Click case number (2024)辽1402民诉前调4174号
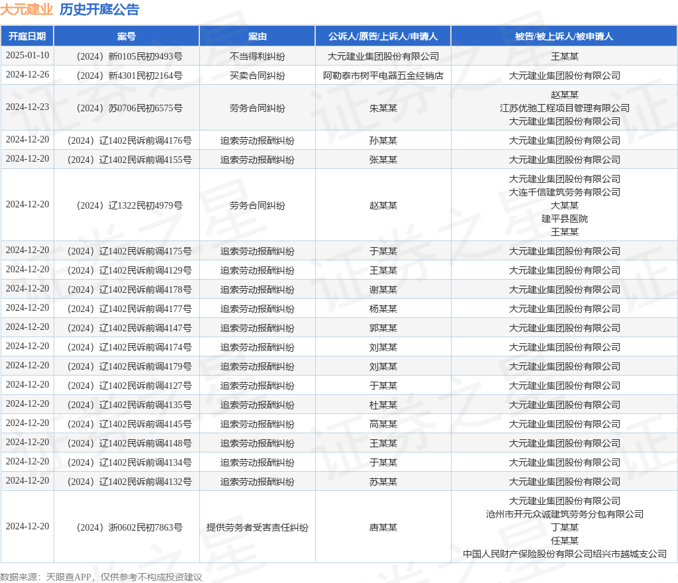 [x=129, y=347]
